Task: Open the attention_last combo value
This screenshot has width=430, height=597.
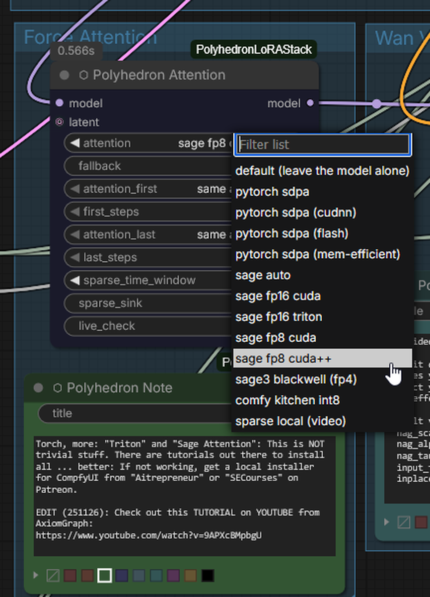Action: (149, 234)
